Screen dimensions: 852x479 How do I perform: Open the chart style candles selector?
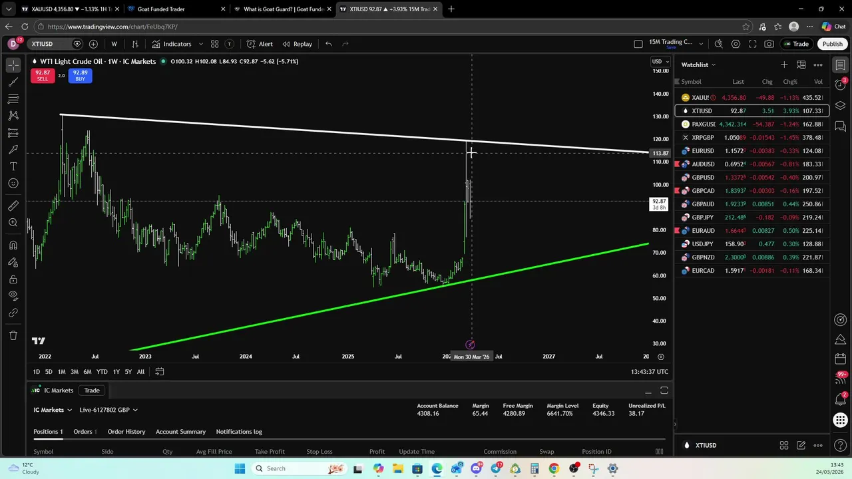[x=135, y=44]
